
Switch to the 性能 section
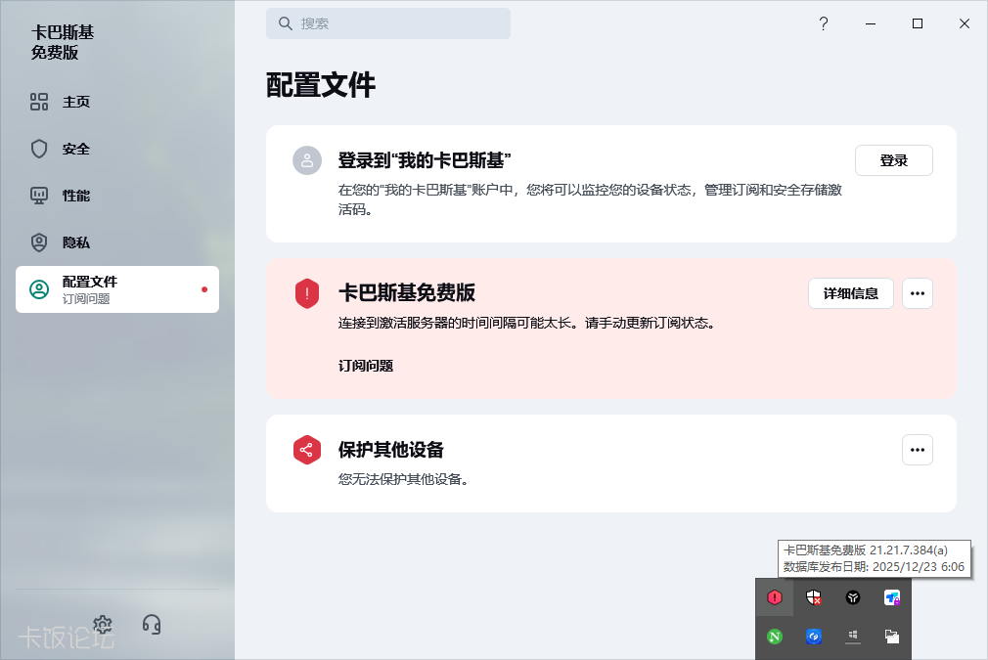(76, 196)
